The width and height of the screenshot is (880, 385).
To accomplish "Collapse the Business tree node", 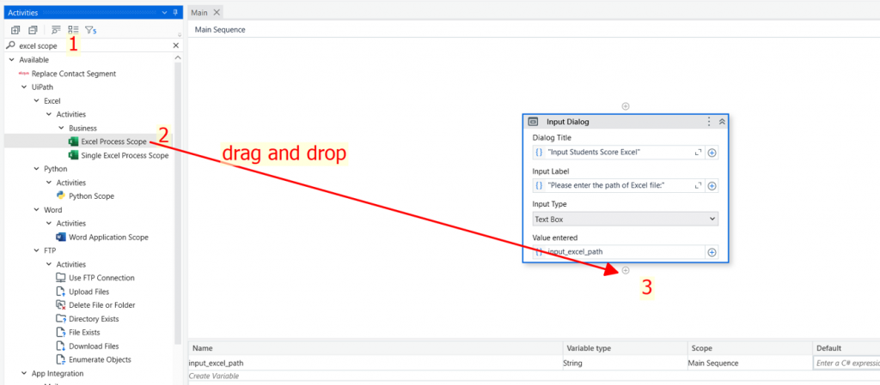I will (x=61, y=128).
